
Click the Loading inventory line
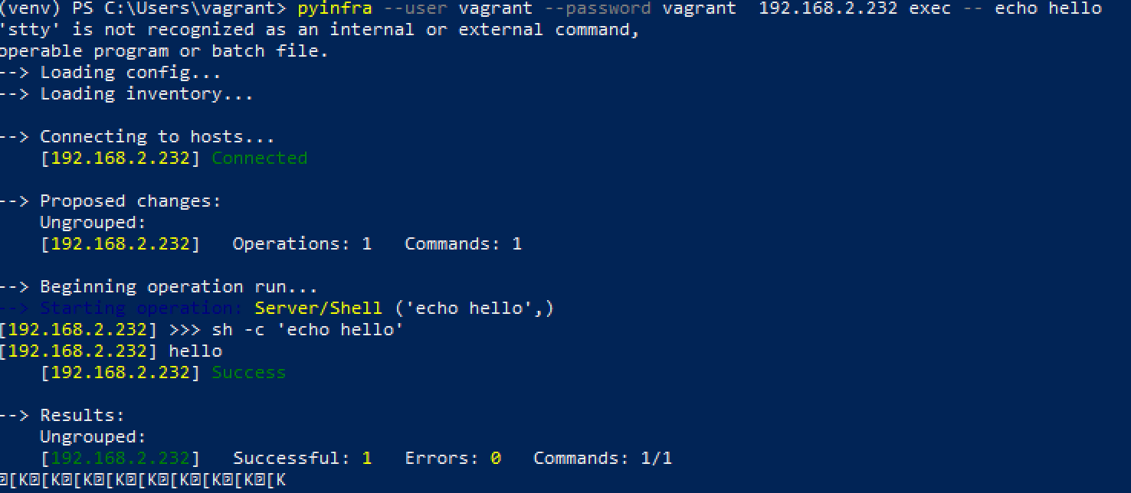click(126, 94)
